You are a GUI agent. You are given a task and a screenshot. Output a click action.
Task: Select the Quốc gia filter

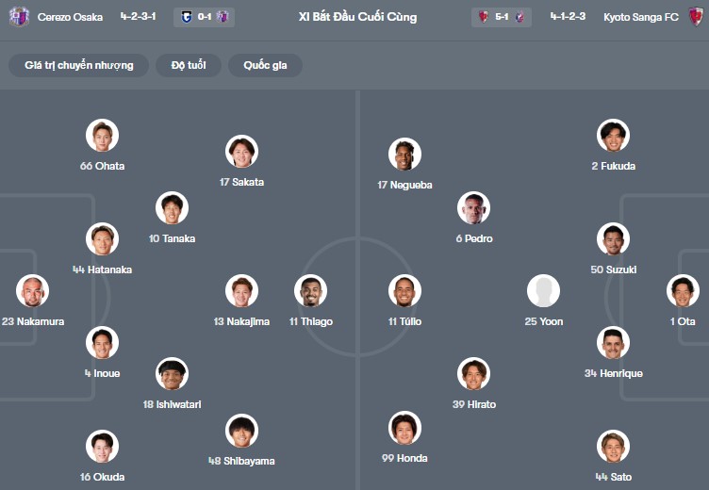point(265,65)
